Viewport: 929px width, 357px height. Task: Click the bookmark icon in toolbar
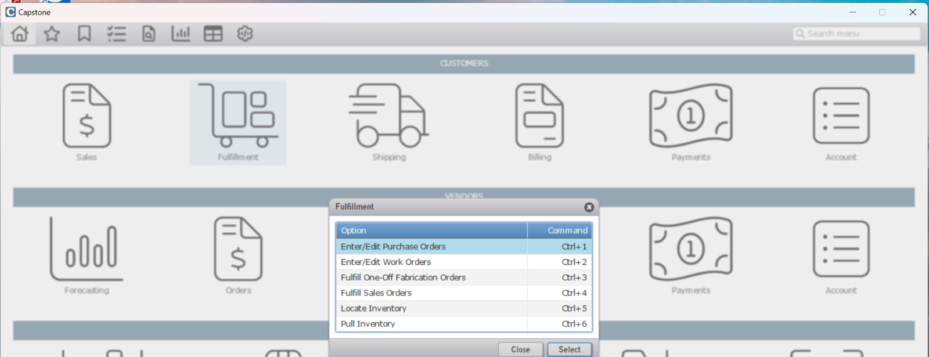[x=84, y=34]
